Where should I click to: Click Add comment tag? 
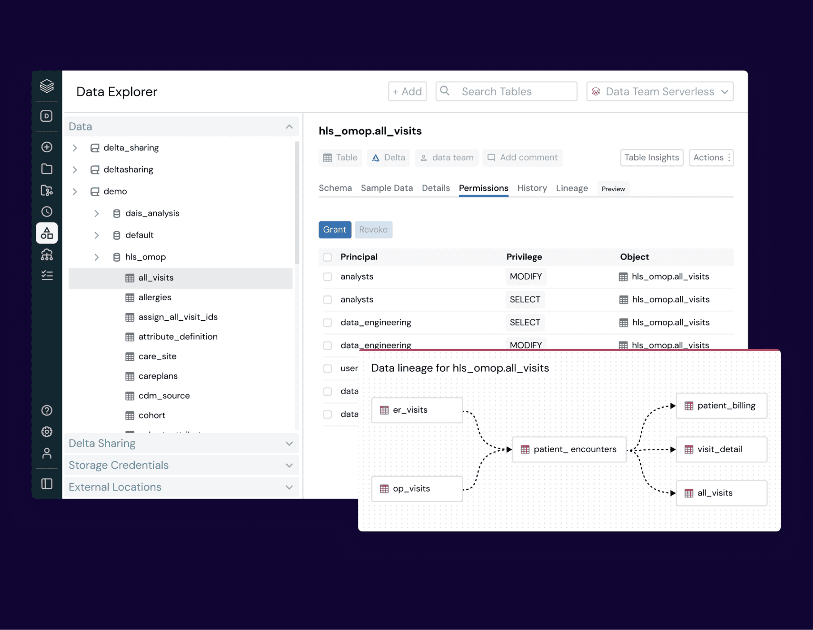point(522,158)
